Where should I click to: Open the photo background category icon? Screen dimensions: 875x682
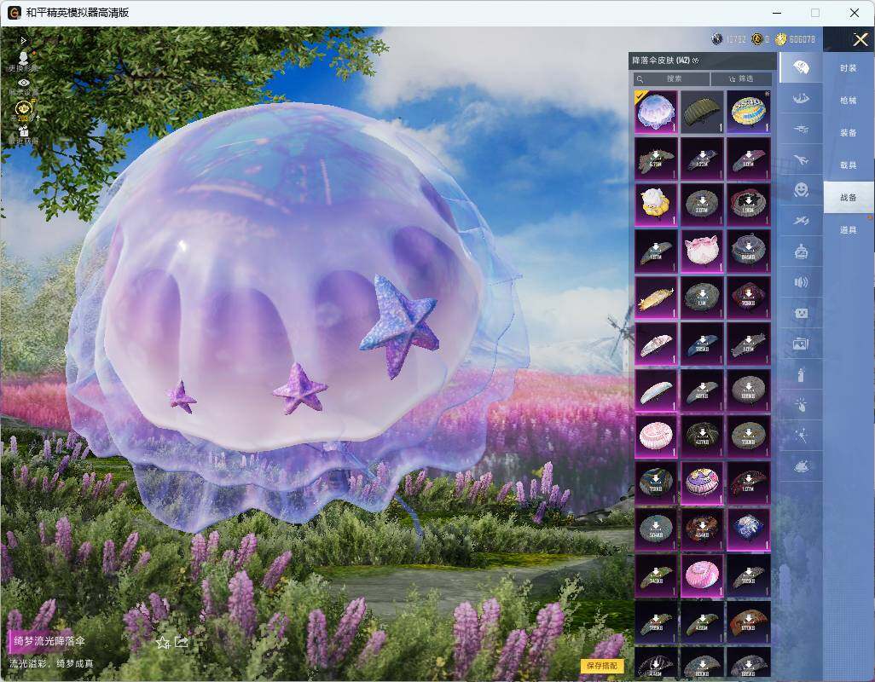tap(801, 344)
